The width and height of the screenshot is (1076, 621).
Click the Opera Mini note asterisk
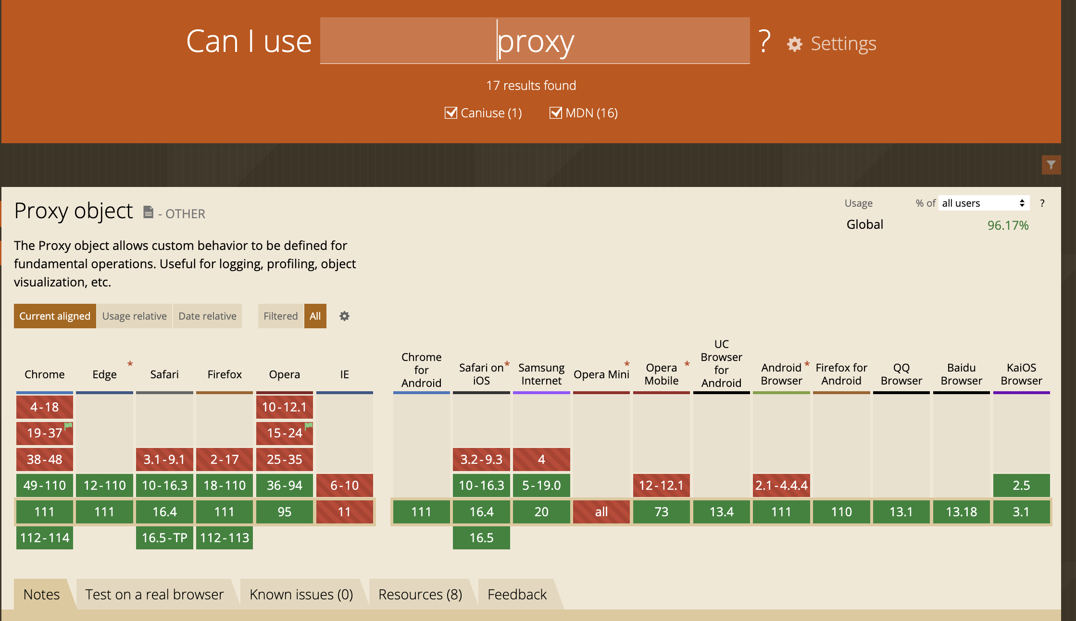click(627, 365)
